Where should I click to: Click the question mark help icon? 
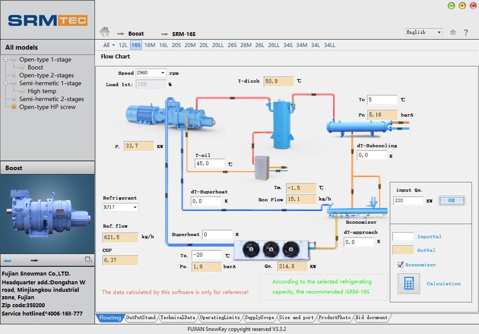pyautogui.click(x=466, y=33)
